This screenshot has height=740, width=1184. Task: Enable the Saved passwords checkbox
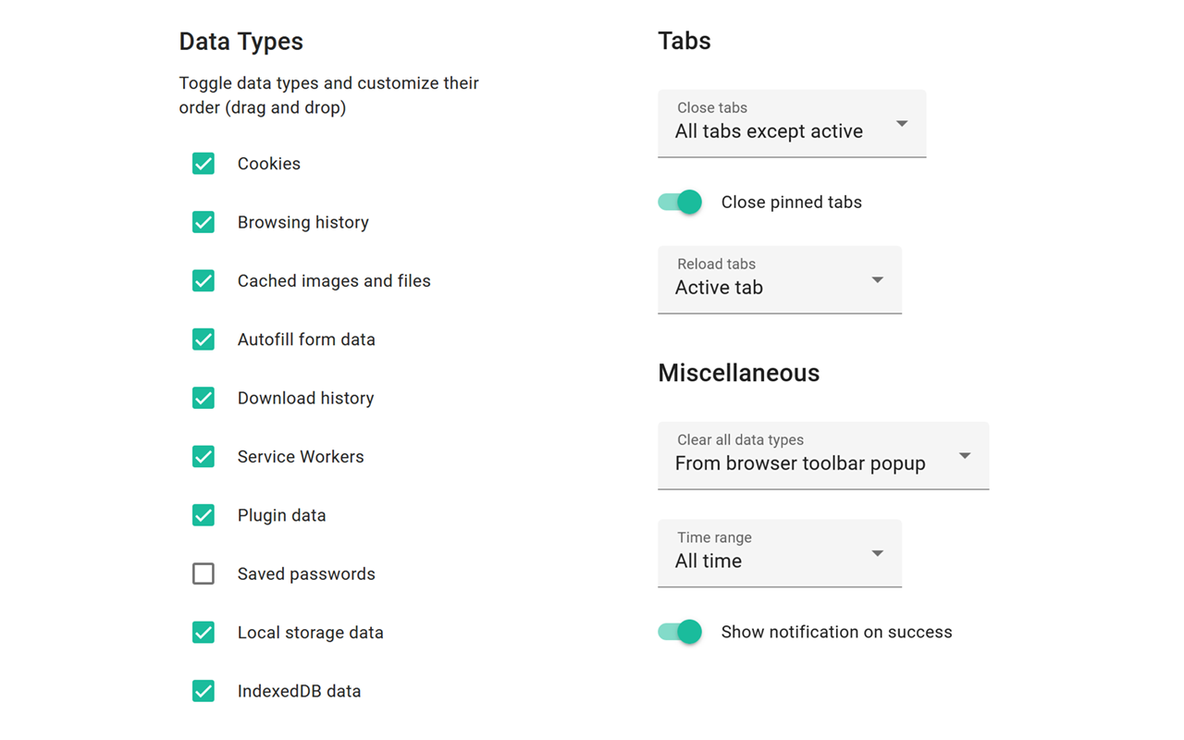tap(203, 573)
